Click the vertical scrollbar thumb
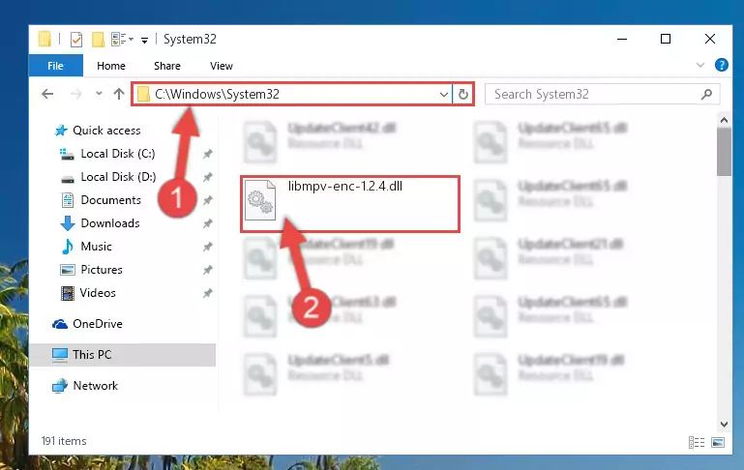Screen dimensions: 744x470 tap(724, 152)
